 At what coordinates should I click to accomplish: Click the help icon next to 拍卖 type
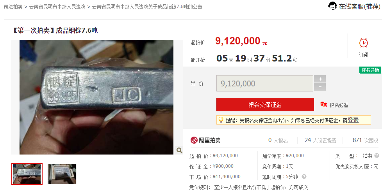pos(377,155)
